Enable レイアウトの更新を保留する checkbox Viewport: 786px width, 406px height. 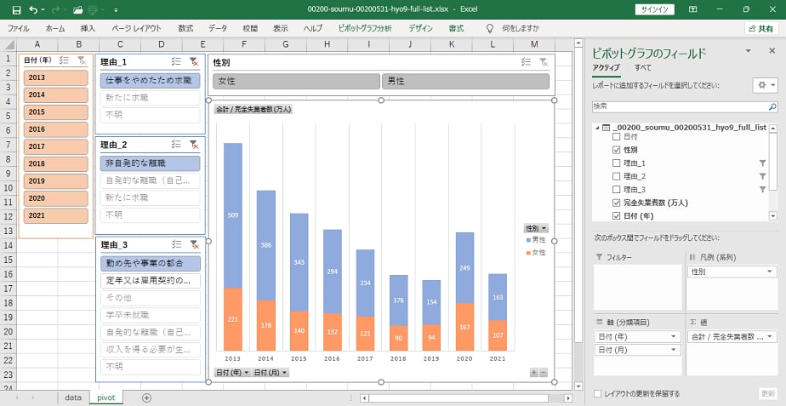click(x=598, y=394)
